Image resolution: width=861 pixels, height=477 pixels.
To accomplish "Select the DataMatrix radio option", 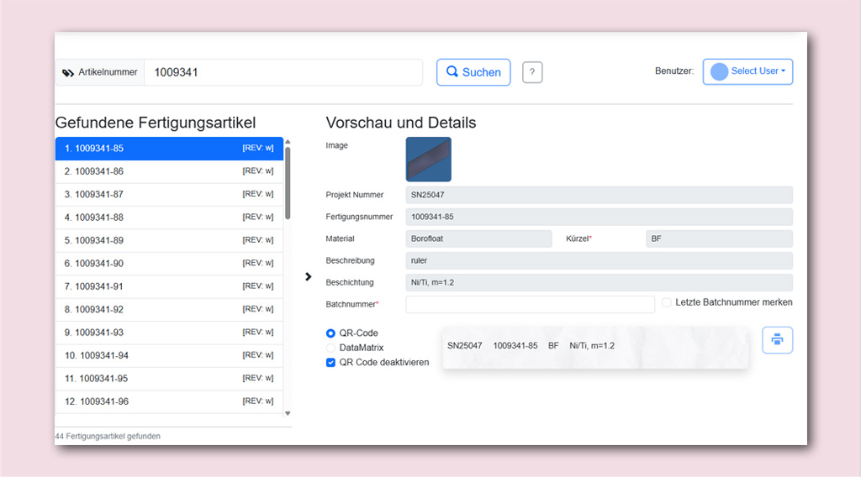I will (330, 348).
